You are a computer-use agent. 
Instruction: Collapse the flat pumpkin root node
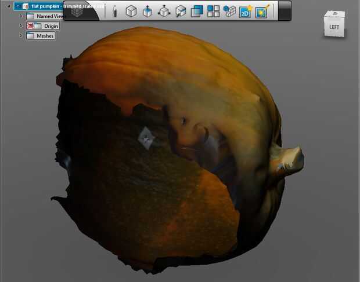(9, 6)
